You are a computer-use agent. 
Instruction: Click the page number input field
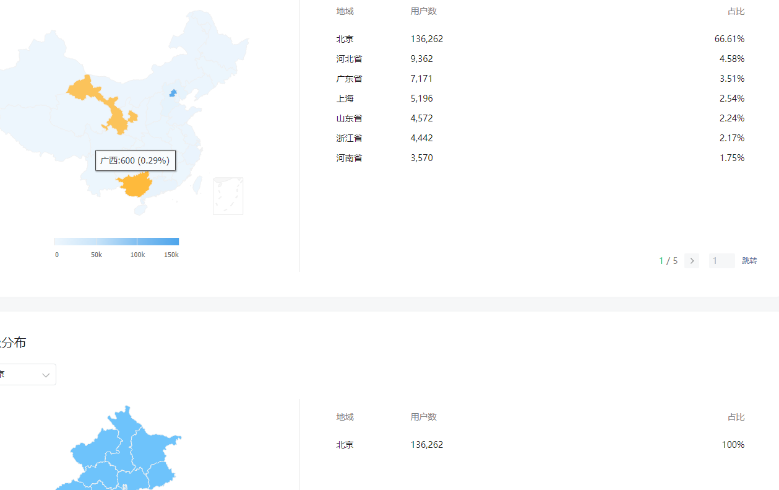pyautogui.click(x=721, y=261)
